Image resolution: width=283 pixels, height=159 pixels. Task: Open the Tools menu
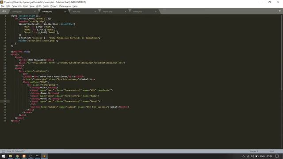pos(46,6)
